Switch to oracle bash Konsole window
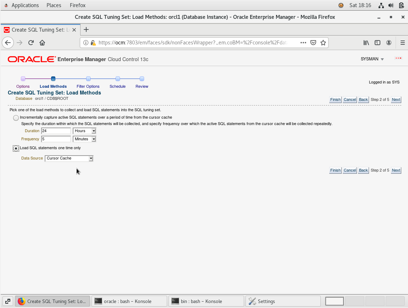This screenshot has width=408, height=308. (x=129, y=301)
